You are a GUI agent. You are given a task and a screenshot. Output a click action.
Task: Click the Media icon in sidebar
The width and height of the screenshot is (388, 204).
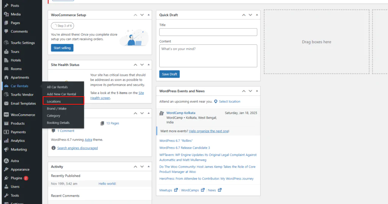click(x=6, y=14)
